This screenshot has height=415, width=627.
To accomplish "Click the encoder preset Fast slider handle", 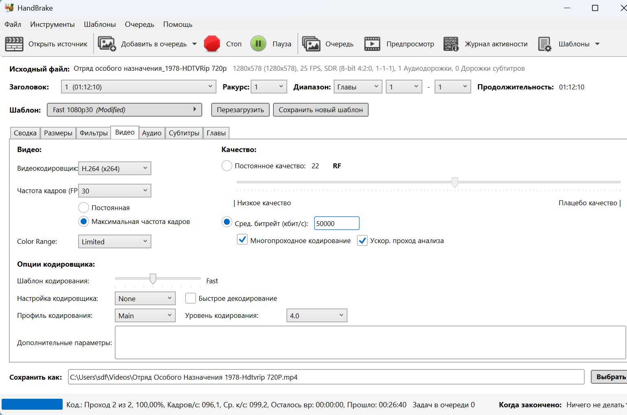I will pyautogui.click(x=153, y=279).
